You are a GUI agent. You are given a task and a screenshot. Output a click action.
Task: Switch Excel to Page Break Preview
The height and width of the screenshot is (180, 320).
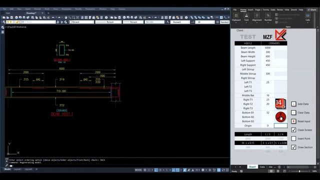[284, 171]
